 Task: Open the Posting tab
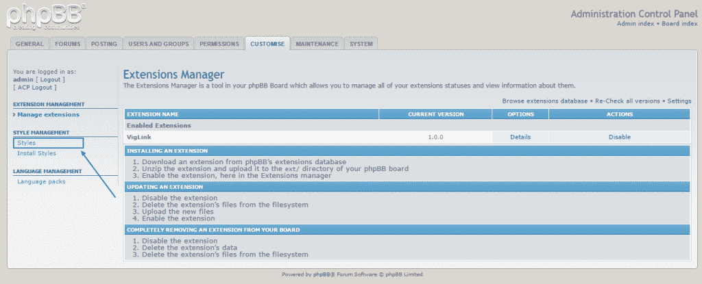pos(104,44)
